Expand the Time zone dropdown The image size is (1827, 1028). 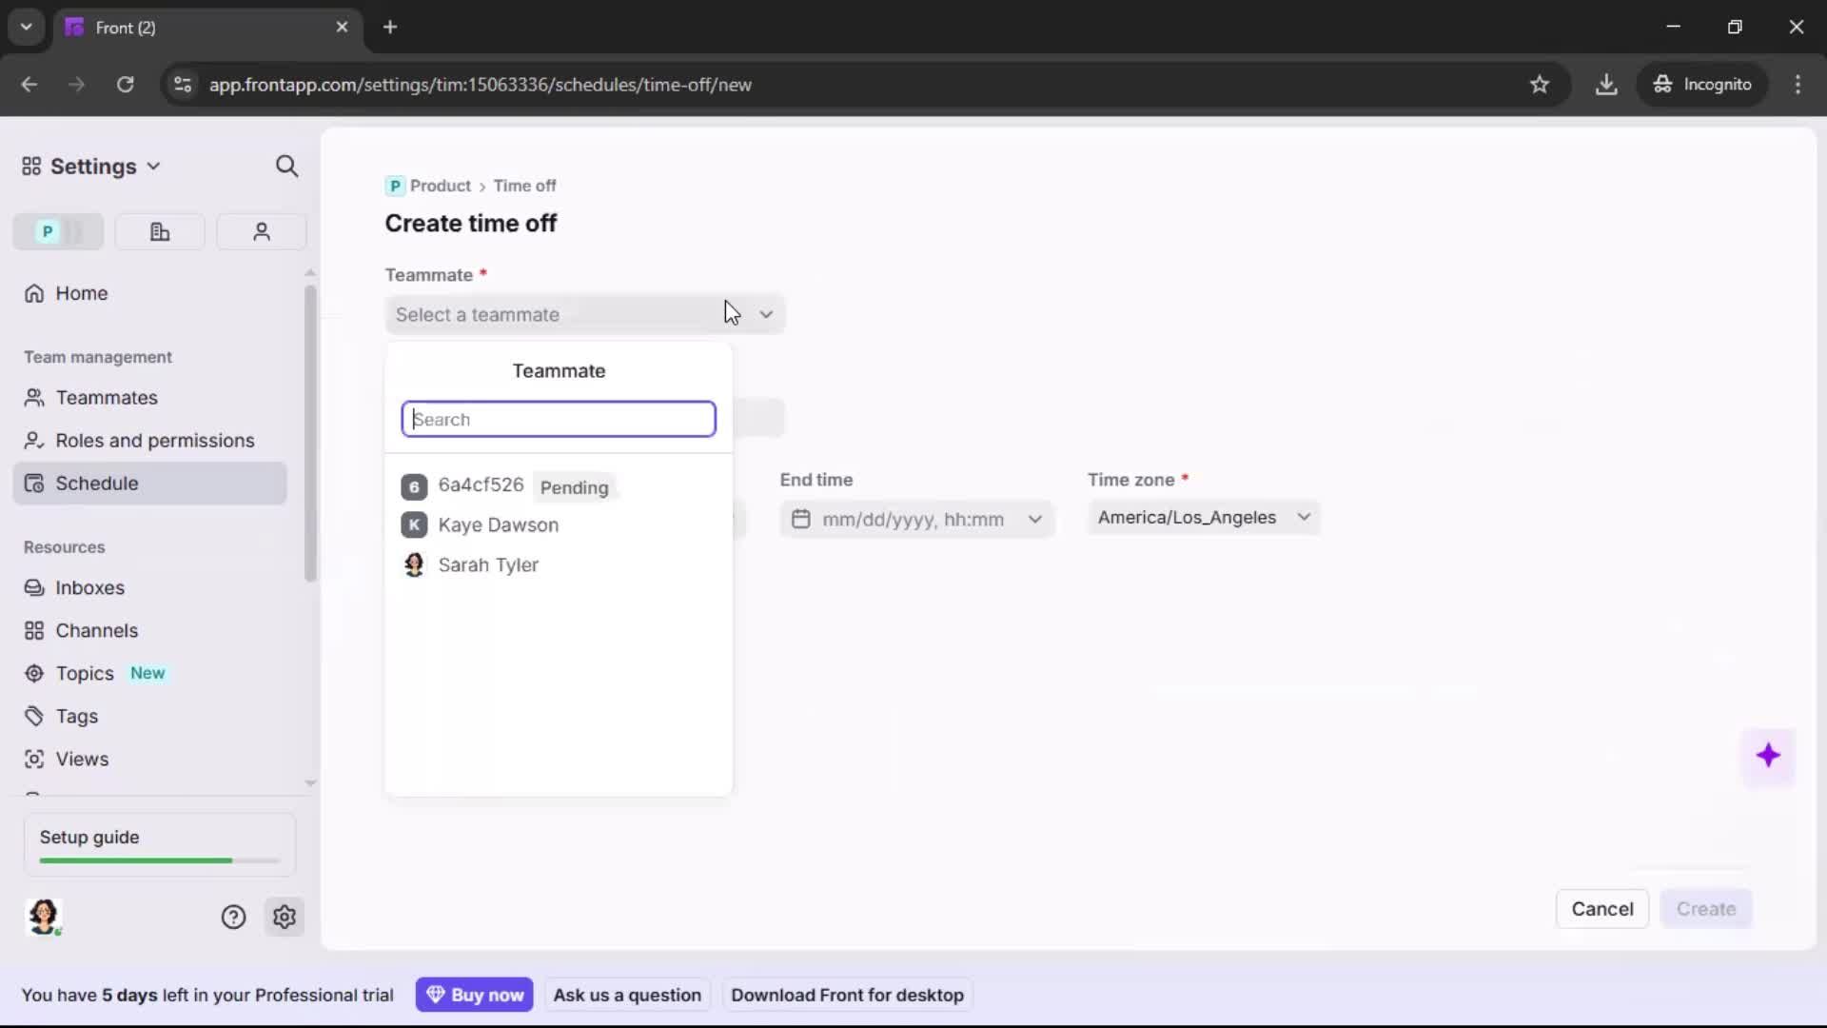click(1303, 518)
